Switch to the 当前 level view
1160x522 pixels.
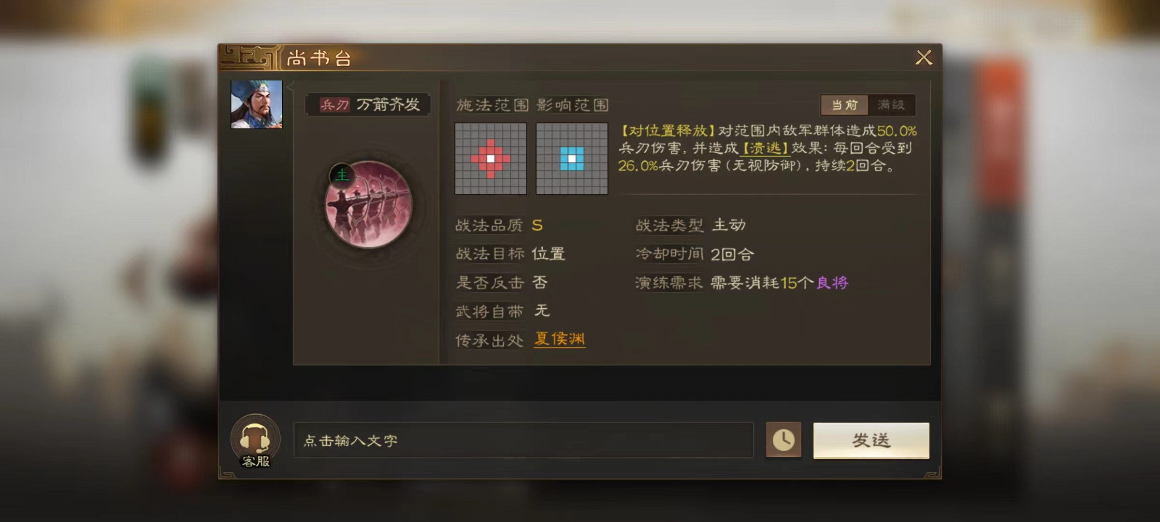844,105
